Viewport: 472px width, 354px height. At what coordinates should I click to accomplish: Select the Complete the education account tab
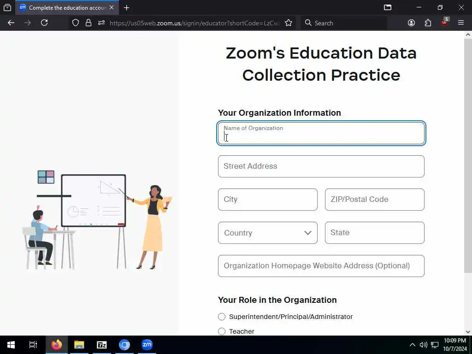point(67,8)
